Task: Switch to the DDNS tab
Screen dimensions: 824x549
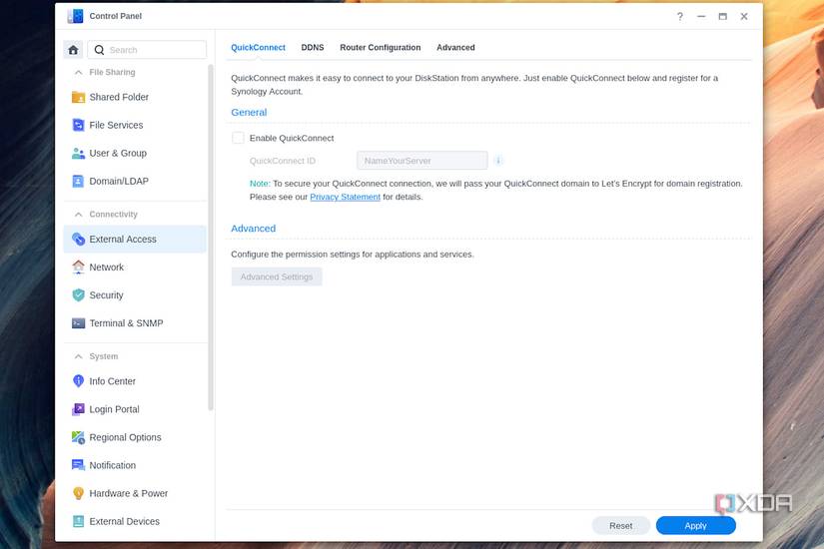Action: [x=313, y=47]
